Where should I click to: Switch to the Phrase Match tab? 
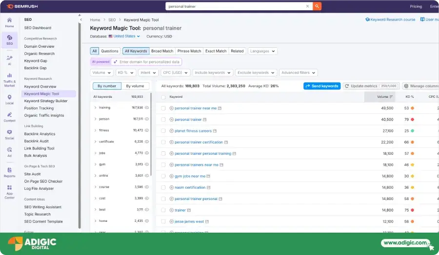click(x=189, y=51)
